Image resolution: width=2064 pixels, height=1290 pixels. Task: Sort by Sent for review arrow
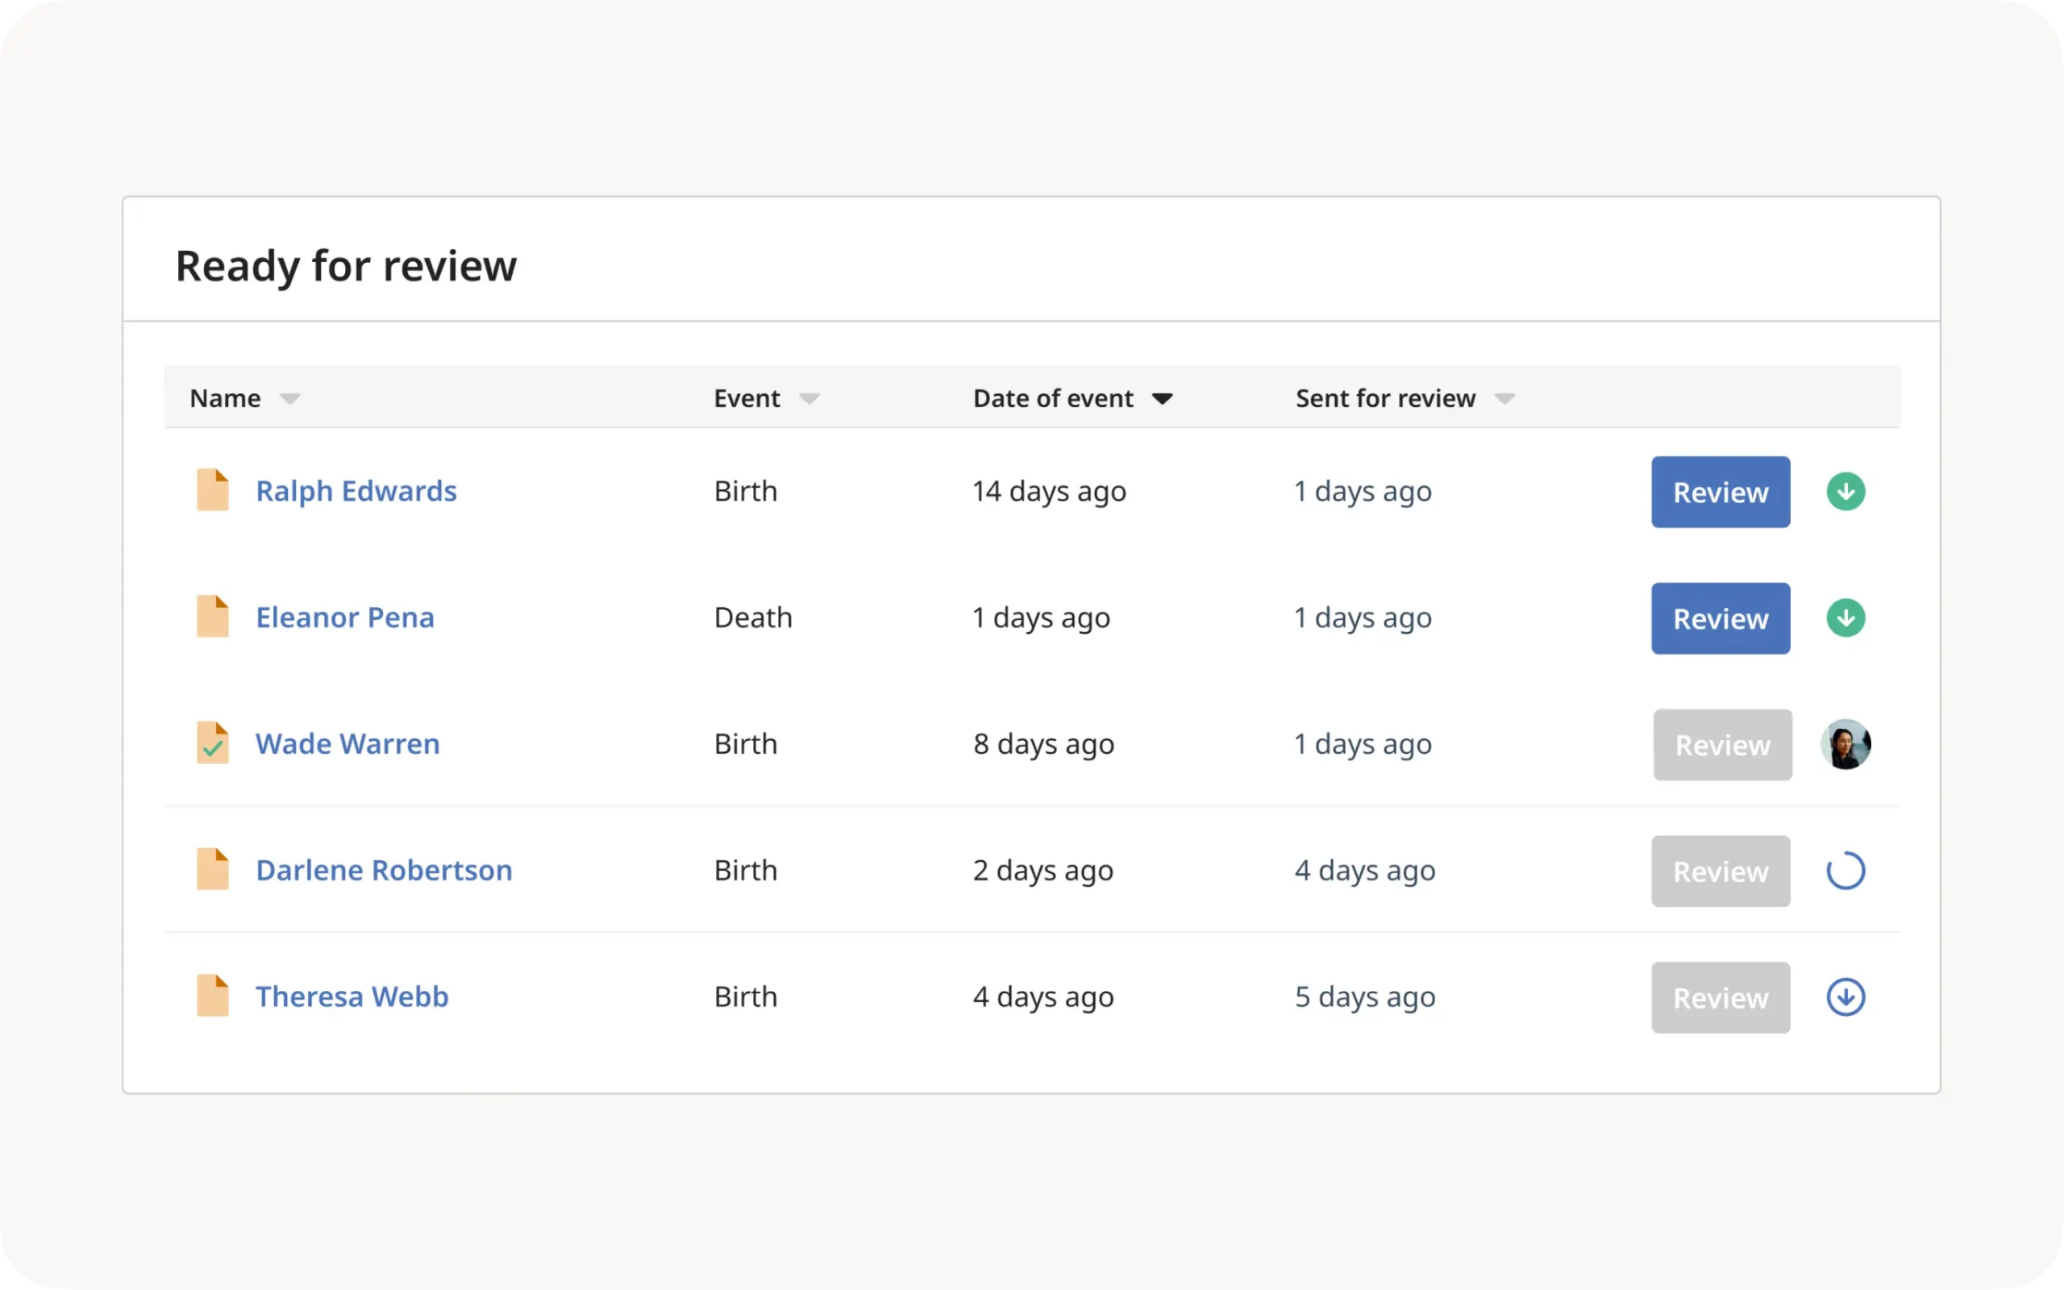pyautogui.click(x=1504, y=398)
